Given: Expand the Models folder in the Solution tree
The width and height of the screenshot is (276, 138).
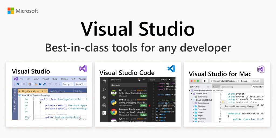Looking at the screenshot, I should [x=193, y=112].
